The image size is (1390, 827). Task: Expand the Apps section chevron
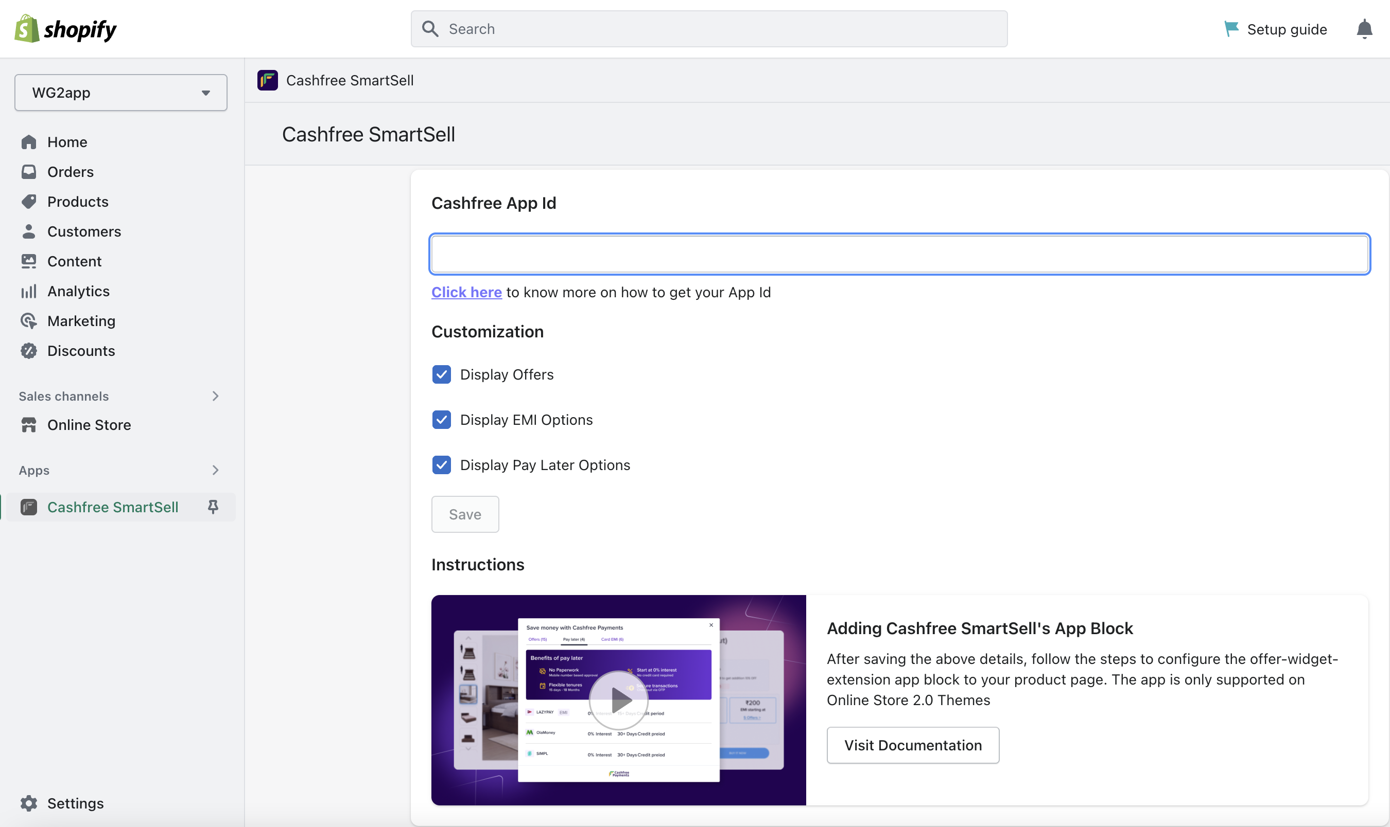pyautogui.click(x=215, y=471)
